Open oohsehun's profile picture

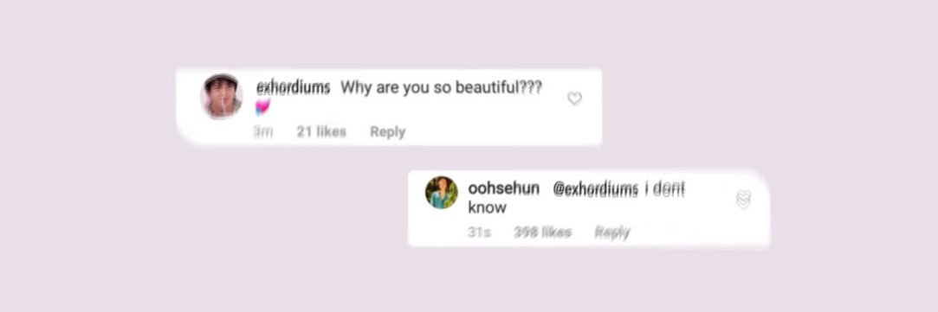tap(442, 192)
